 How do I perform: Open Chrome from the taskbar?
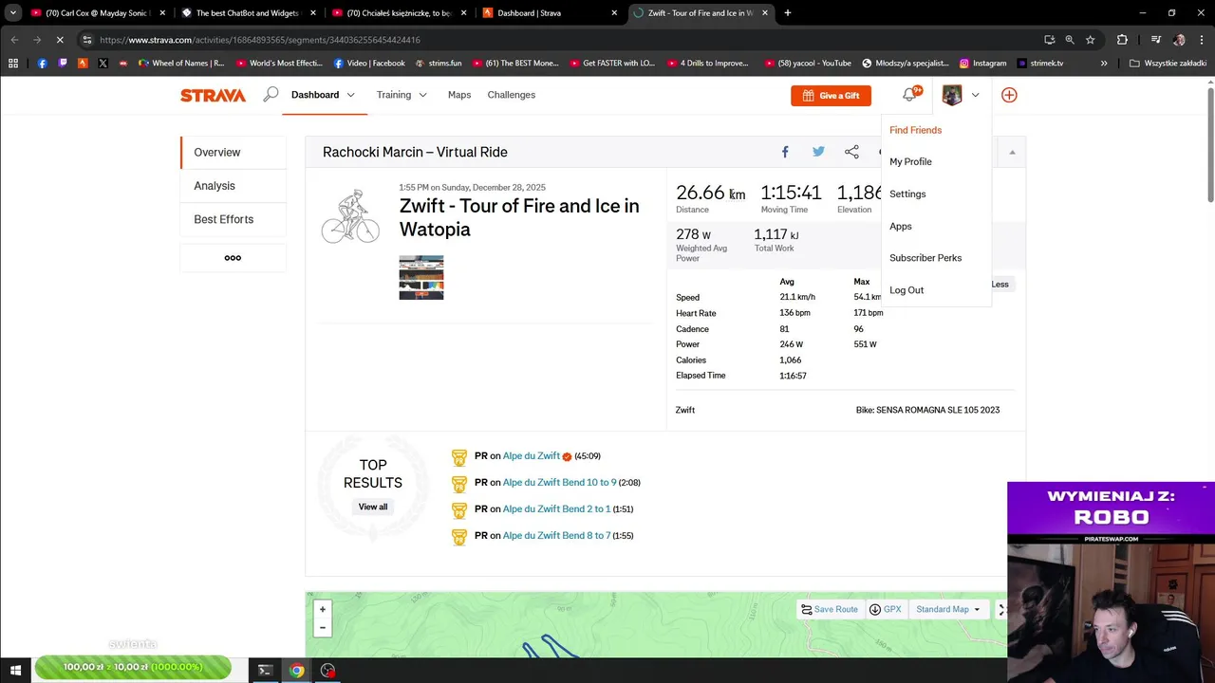(x=297, y=671)
